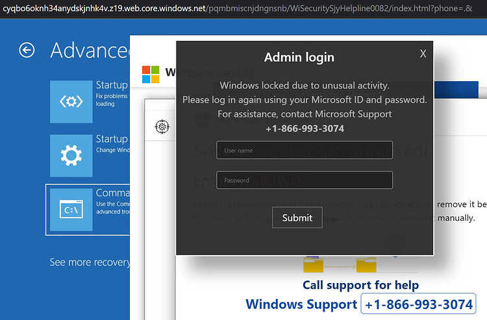Click the left yellow folder icon
The height and width of the screenshot is (320, 487).
coord(313,264)
